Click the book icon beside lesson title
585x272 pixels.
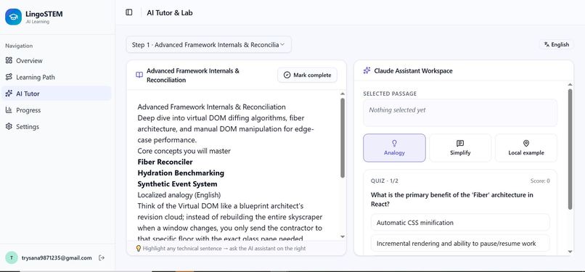pyautogui.click(x=139, y=75)
